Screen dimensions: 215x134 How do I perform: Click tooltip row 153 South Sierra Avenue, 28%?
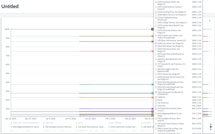coord(179,125)
